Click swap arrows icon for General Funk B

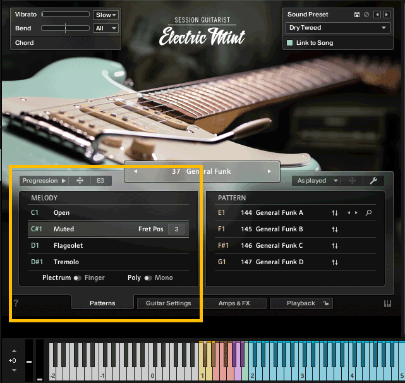click(x=335, y=229)
